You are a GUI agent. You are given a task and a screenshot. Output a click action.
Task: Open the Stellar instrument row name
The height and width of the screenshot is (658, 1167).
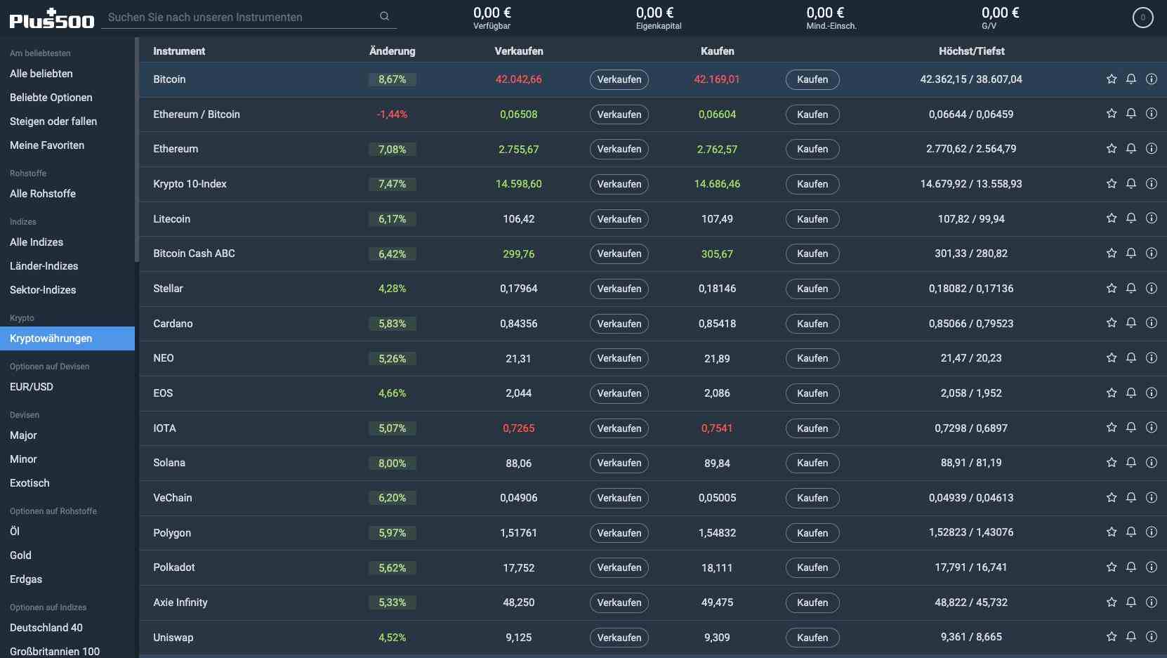[168, 289]
